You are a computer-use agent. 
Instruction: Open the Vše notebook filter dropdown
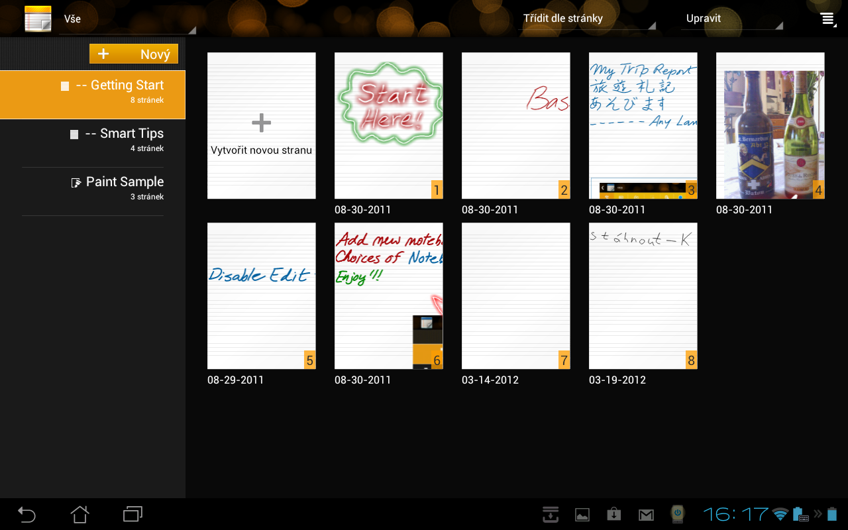(126, 19)
